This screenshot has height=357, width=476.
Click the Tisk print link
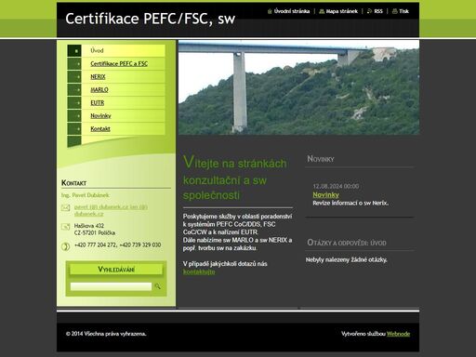point(403,11)
